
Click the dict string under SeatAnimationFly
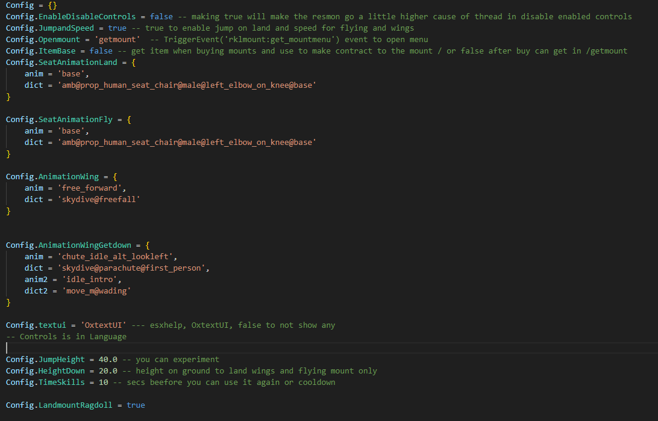click(x=187, y=143)
